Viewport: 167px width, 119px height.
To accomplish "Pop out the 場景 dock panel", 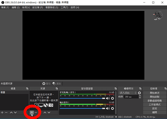I will pos(27,89).
